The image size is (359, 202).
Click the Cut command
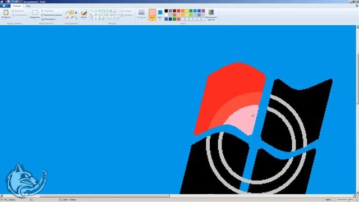tap(19, 11)
